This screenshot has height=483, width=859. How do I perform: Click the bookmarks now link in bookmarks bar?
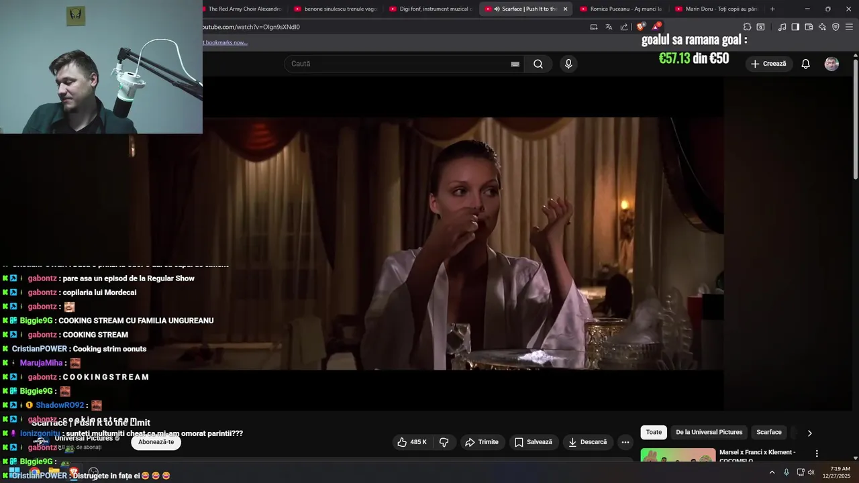(225, 42)
